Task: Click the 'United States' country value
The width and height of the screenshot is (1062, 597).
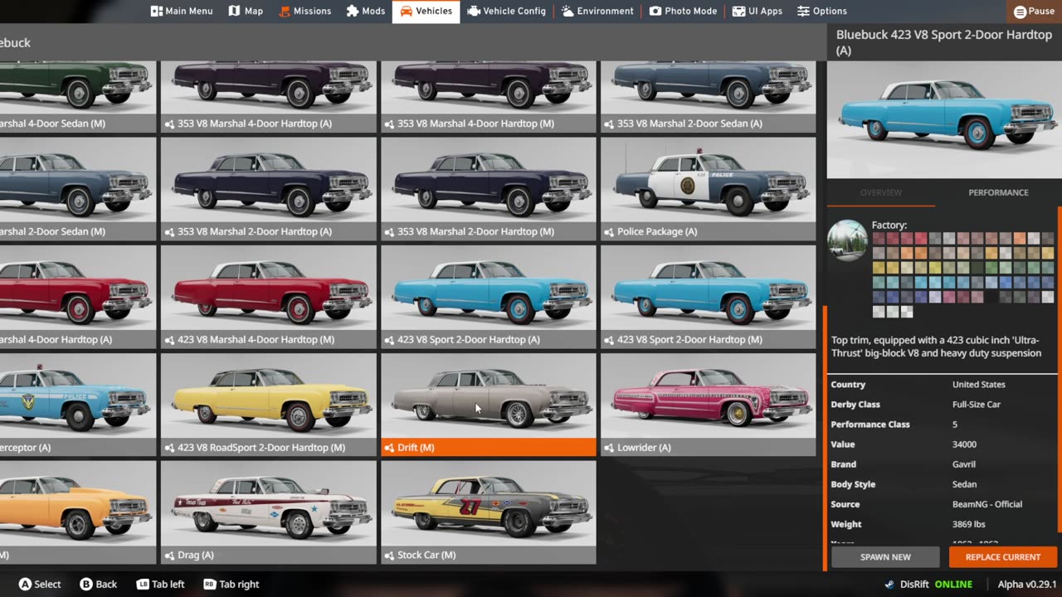Action: (979, 385)
